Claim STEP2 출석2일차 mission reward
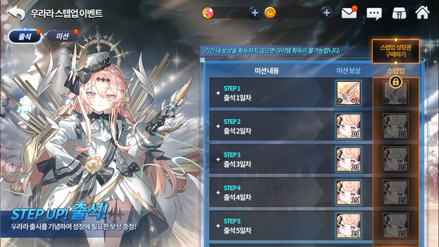439x247 pixels. pos(348,126)
